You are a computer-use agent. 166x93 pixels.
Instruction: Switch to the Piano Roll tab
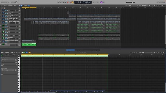coord(71,50)
